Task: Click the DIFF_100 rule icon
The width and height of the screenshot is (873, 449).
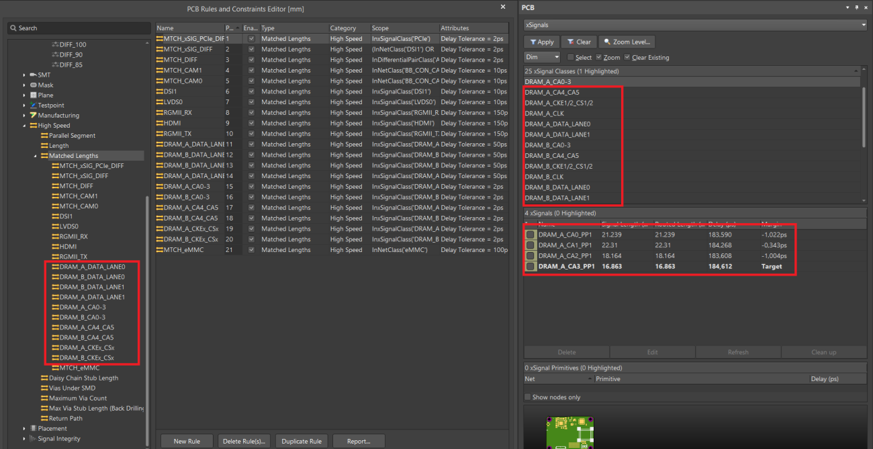Action: [x=54, y=45]
